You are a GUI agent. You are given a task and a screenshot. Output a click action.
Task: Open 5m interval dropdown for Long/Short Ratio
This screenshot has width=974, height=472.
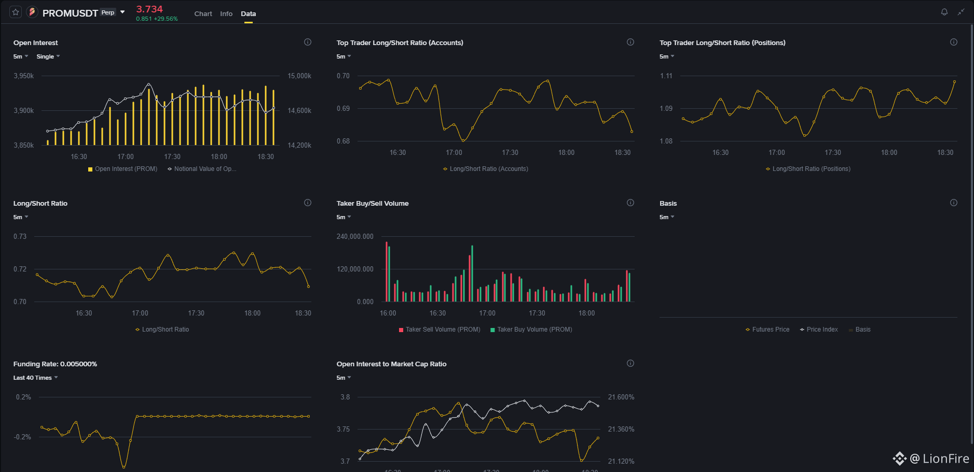[21, 217]
